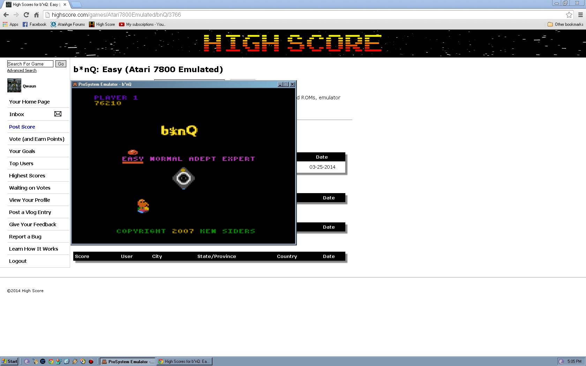Open the Facebook bookmark

tap(35, 24)
